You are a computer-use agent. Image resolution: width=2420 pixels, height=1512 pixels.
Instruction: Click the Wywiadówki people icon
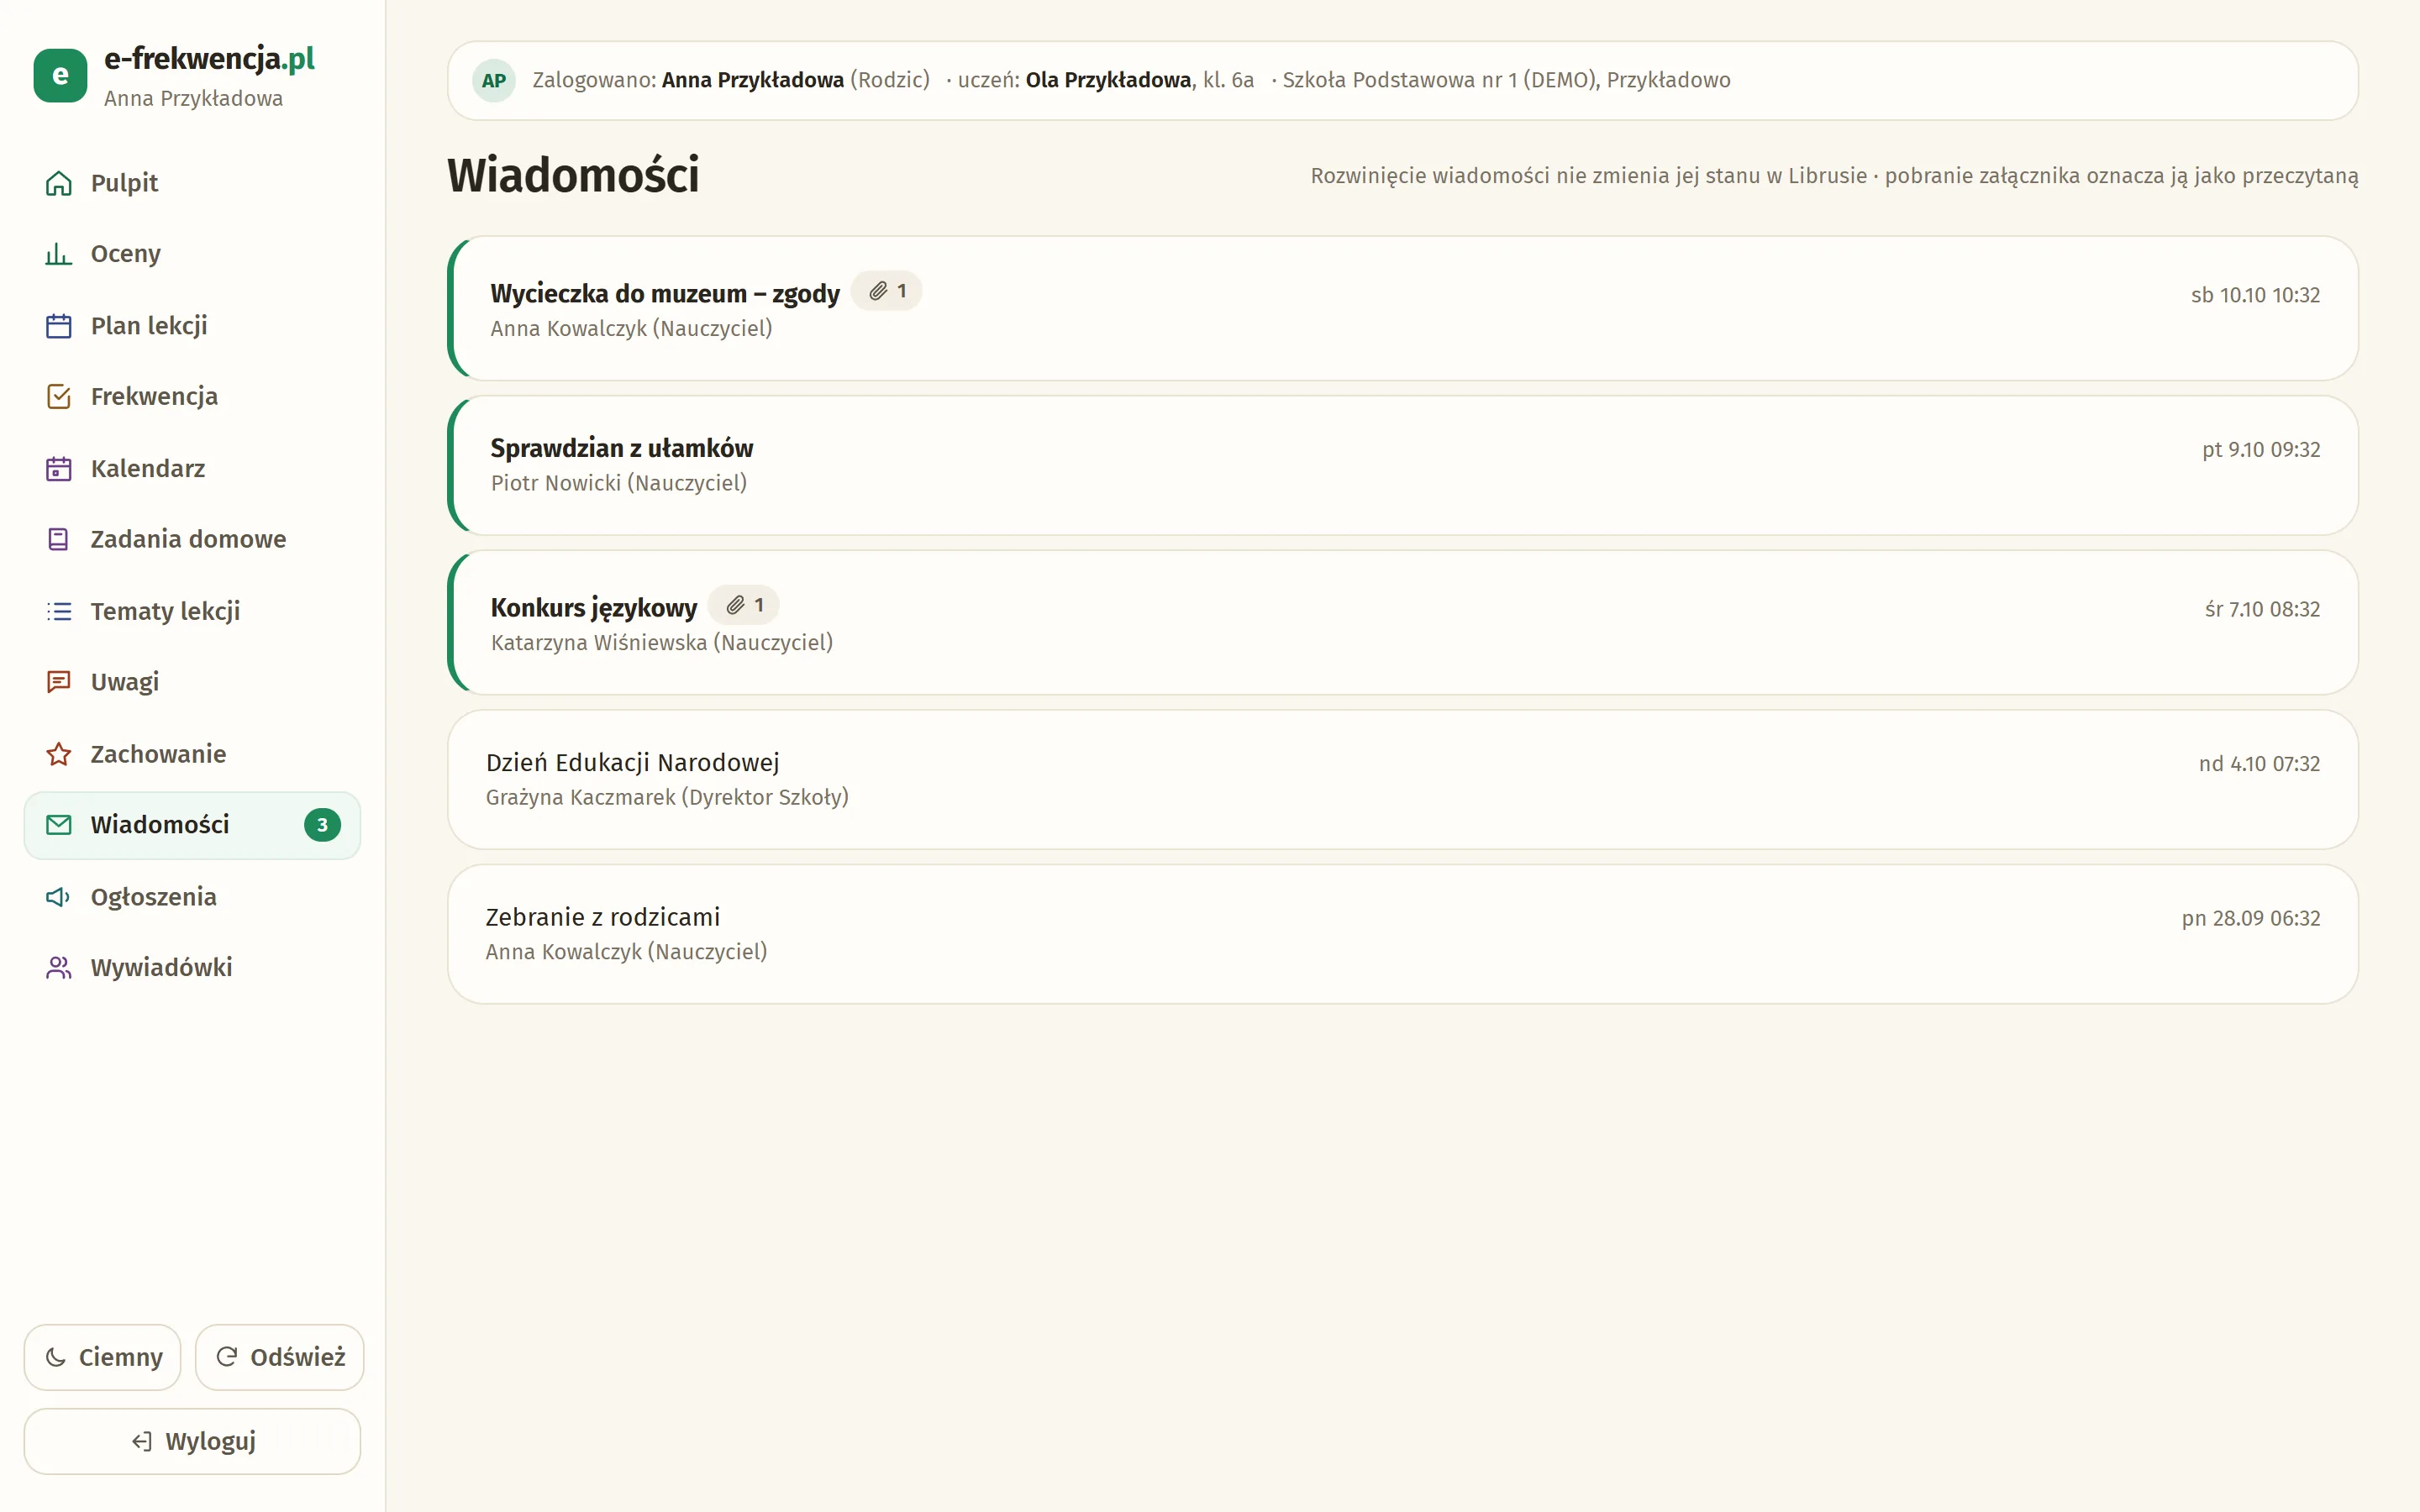[59, 968]
